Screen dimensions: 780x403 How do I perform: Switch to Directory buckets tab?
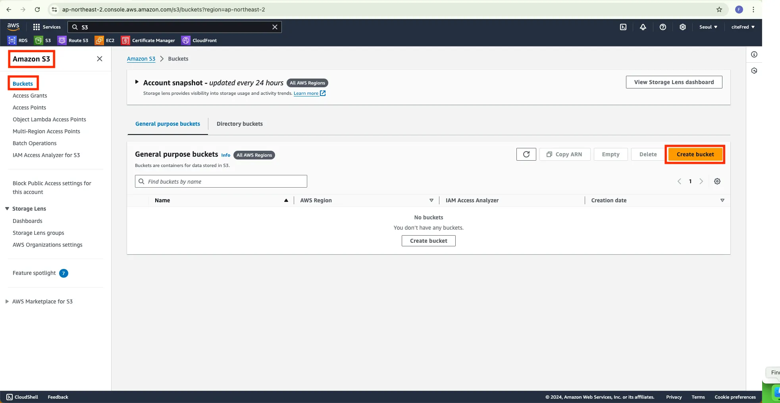240,124
